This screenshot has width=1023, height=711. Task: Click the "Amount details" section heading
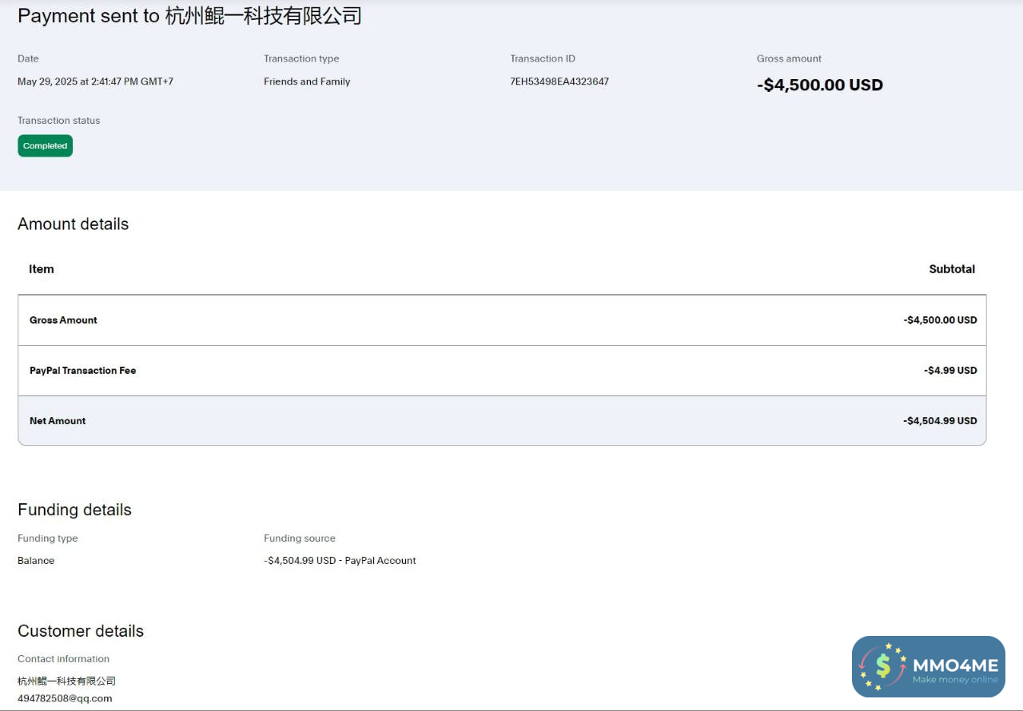73,224
